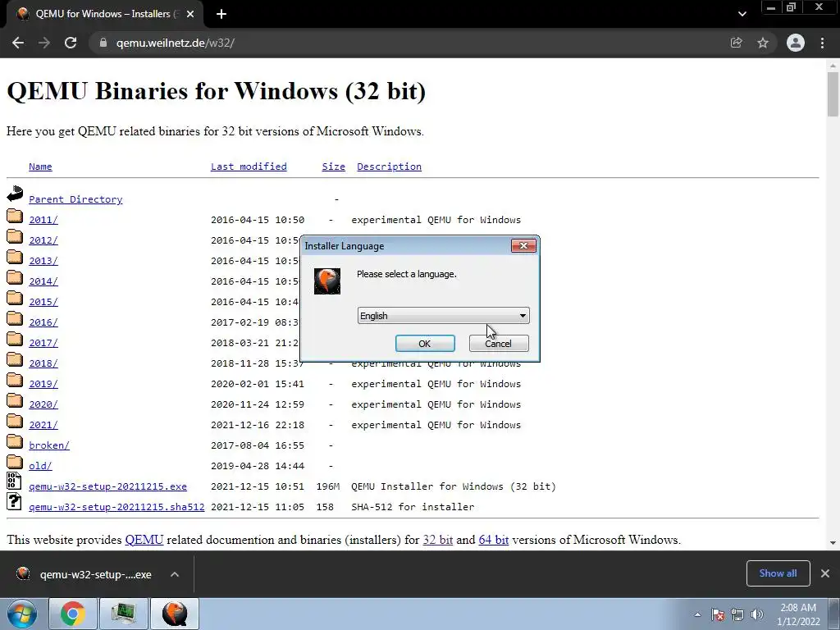Open the 2018/ folder link

[x=43, y=363]
